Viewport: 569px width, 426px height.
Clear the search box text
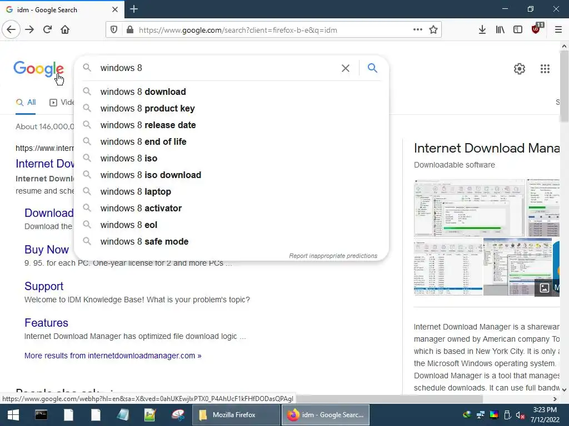[346, 68]
